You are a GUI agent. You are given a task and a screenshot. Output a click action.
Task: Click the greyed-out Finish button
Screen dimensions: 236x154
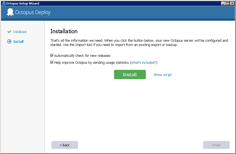click(216, 145)
